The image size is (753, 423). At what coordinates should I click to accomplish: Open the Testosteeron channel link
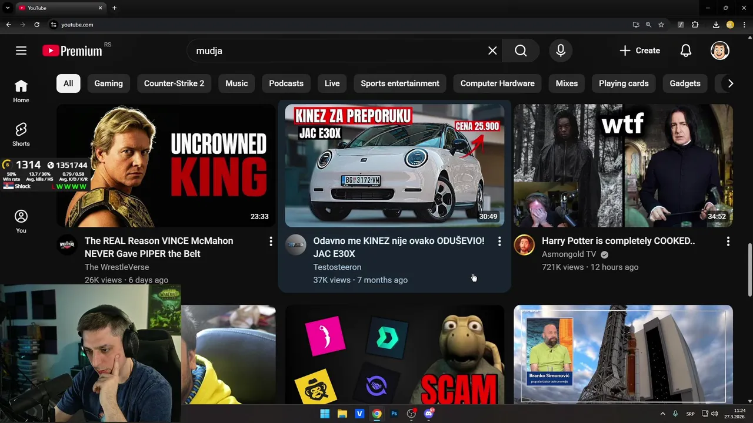click(x=337, y=267)
